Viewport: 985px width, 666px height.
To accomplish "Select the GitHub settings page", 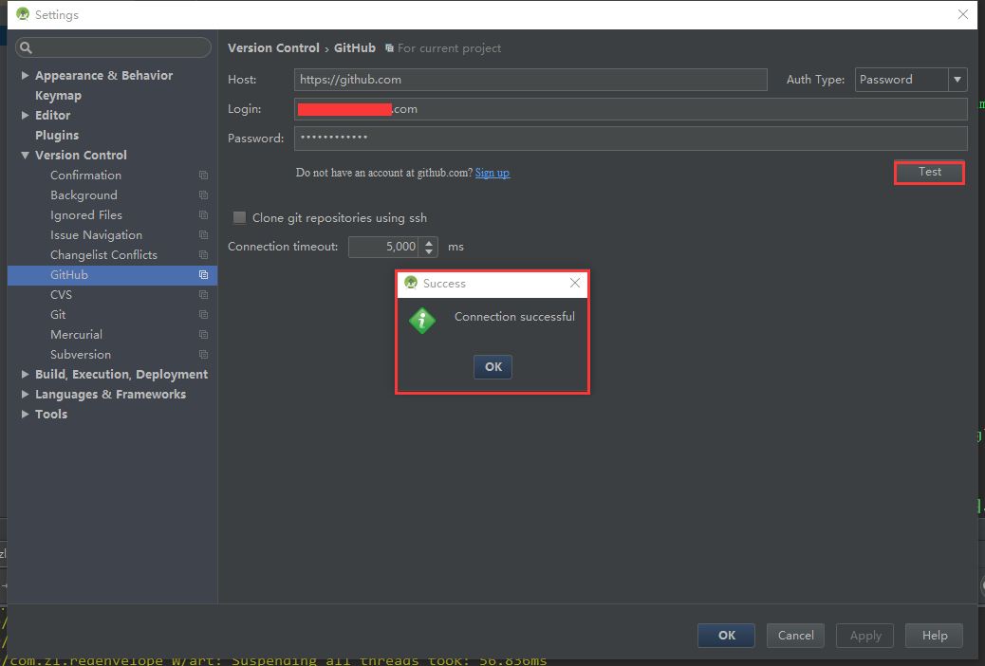I will (112, 274).
